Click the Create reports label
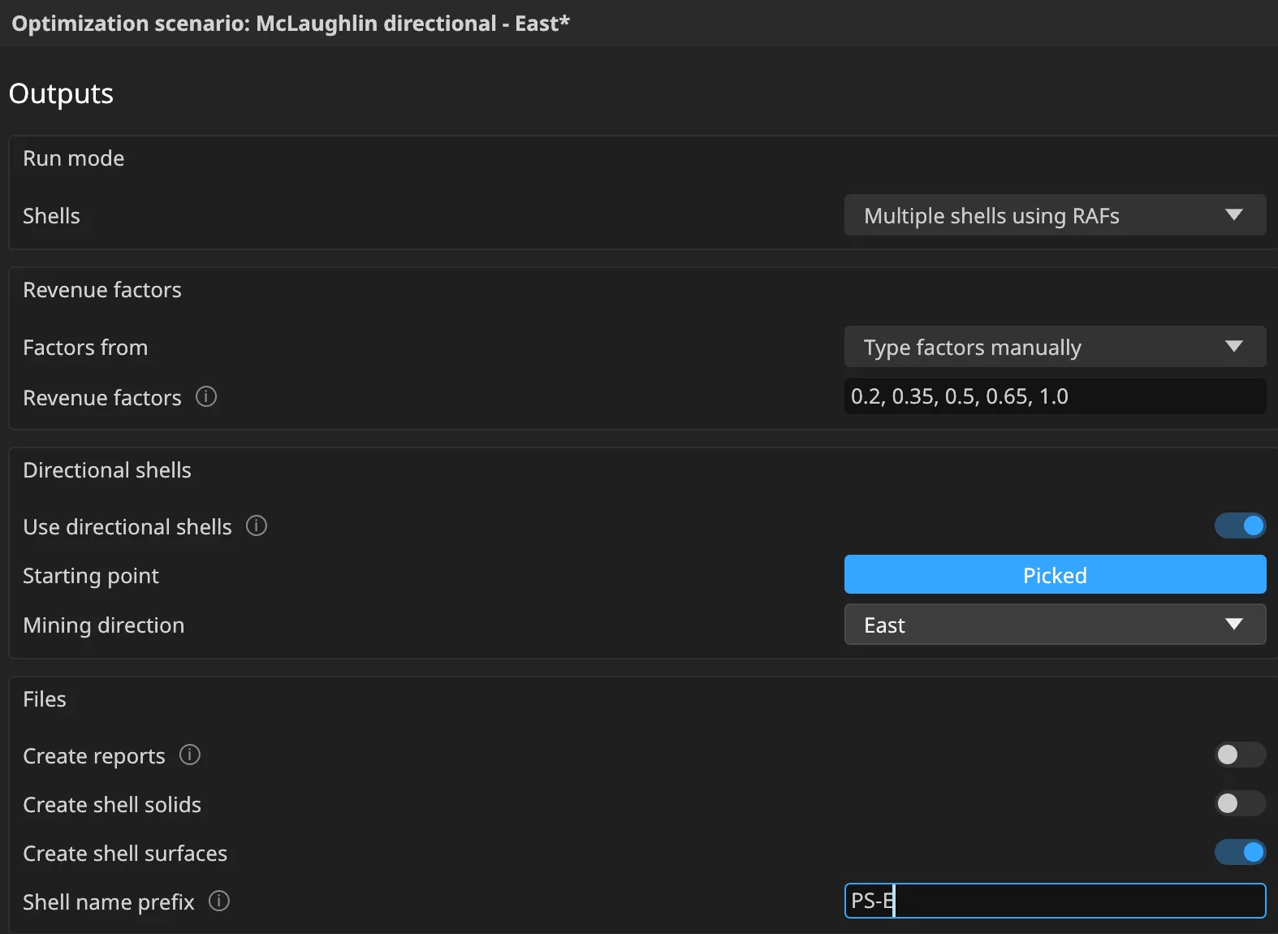Screen dimensions: 1278x934 pos(94,756)
